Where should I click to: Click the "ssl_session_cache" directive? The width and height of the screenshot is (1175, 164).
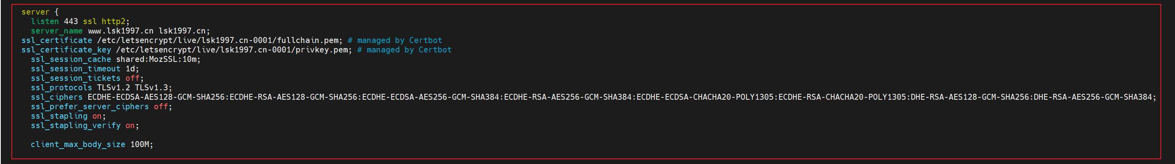[71, 59]
